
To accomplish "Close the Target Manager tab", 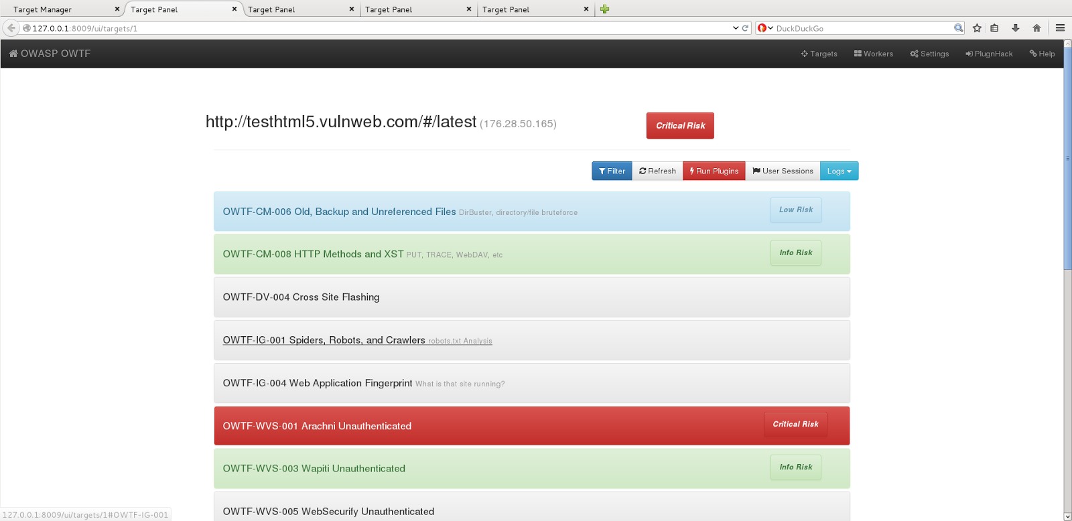I will point(117,9).
